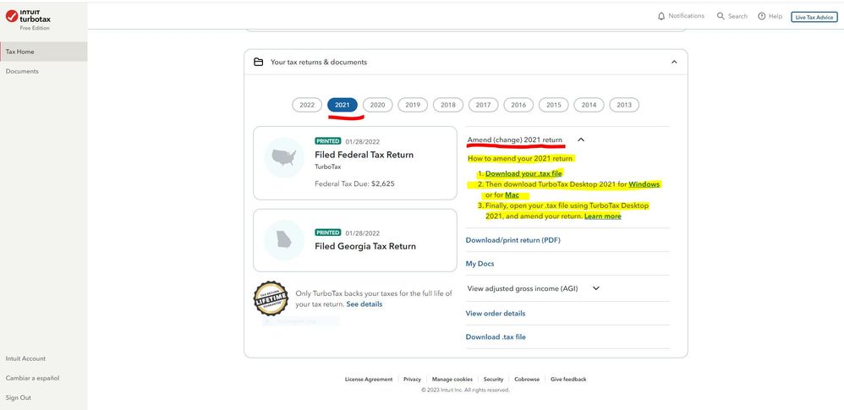Click the Live Tax Advice button

pos(814,17)
